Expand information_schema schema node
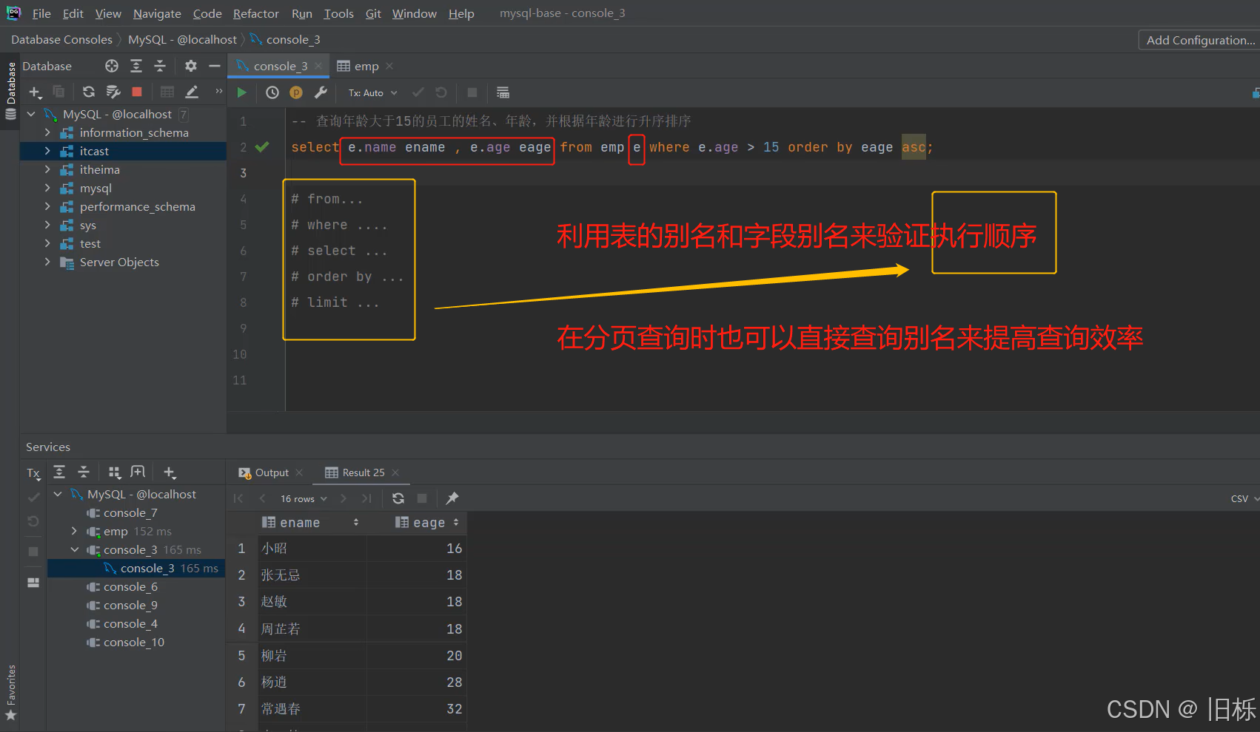The height and width of the screenshot is (732, 1260). tap(47, 132)
